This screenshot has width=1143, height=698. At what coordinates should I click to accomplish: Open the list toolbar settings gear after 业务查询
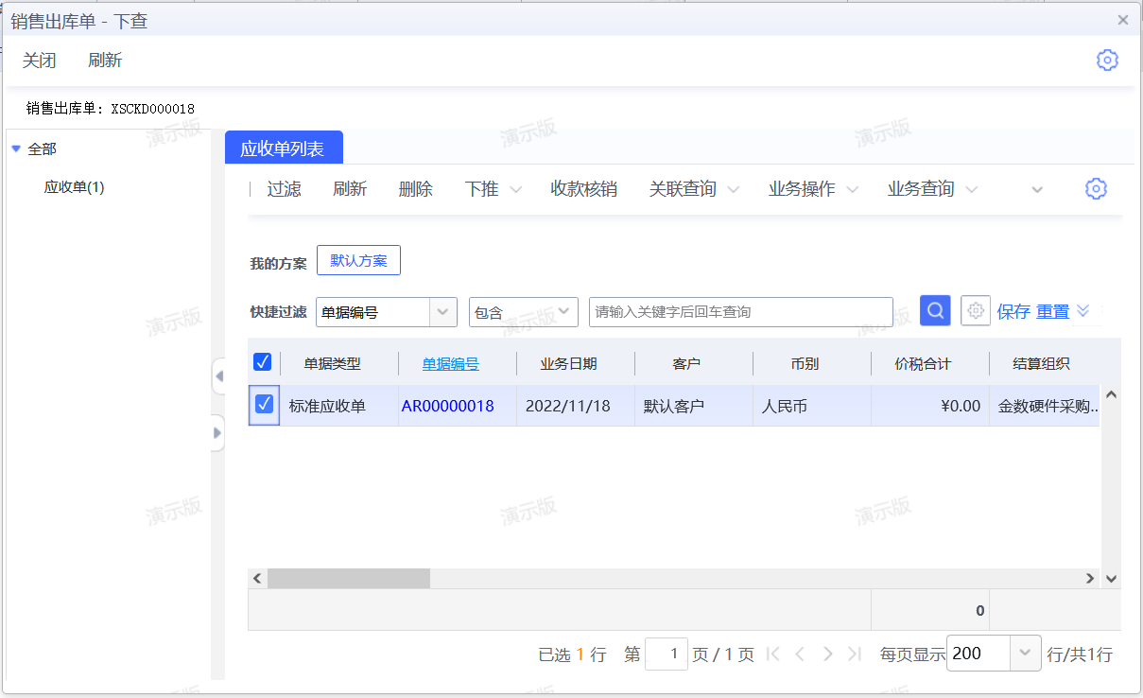click(1096, 188)
